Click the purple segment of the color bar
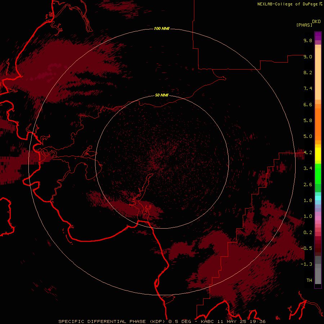The height and width of the screenshot is (324, 324). tap(318, 36)
